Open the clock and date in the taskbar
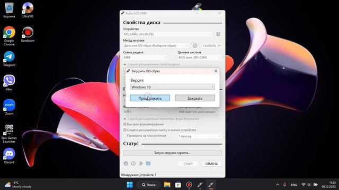 point(328,185)
